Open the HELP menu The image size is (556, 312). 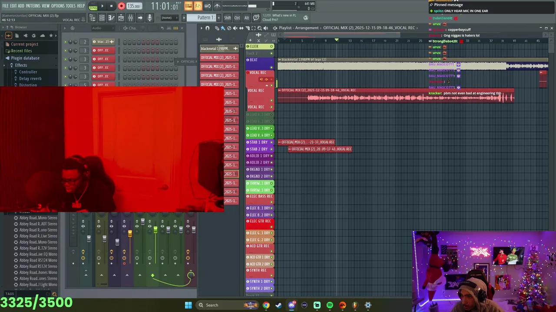[81, 6]
